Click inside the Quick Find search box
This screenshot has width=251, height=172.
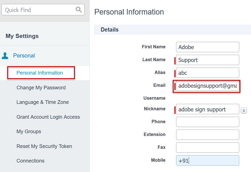click(x=39, y=10)
